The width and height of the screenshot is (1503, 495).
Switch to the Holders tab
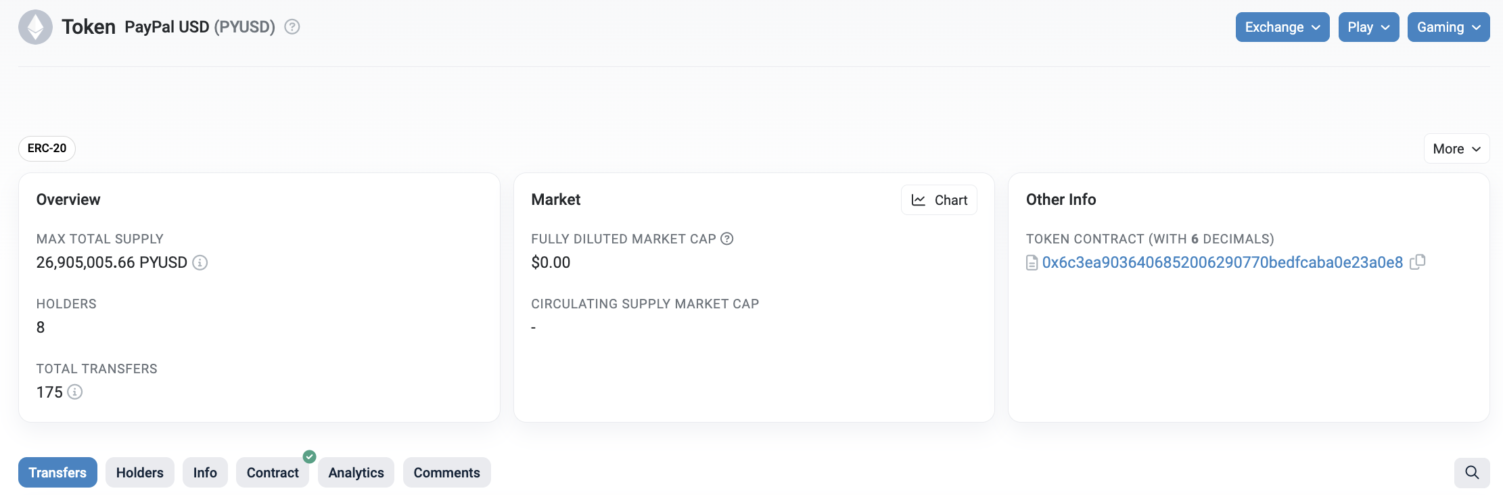point(140,473)
